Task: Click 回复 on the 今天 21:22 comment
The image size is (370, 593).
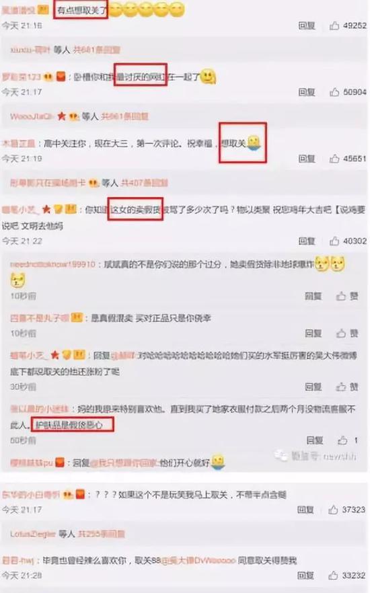Action: [307, 241]
